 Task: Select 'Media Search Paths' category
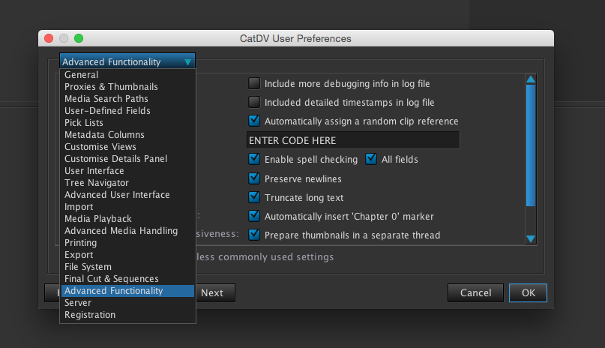point(106,99)
